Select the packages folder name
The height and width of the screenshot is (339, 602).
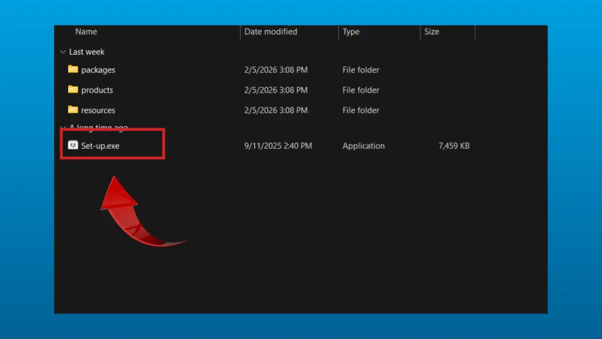[98, 70]
